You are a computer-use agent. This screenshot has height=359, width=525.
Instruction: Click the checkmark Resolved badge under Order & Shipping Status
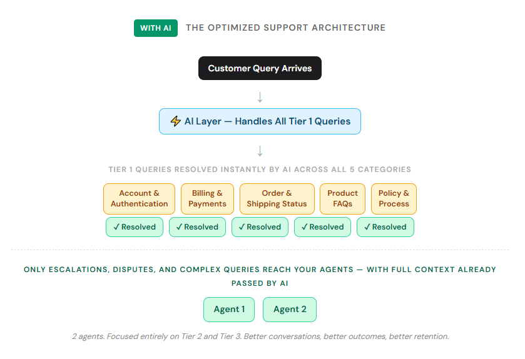point(260,227)
